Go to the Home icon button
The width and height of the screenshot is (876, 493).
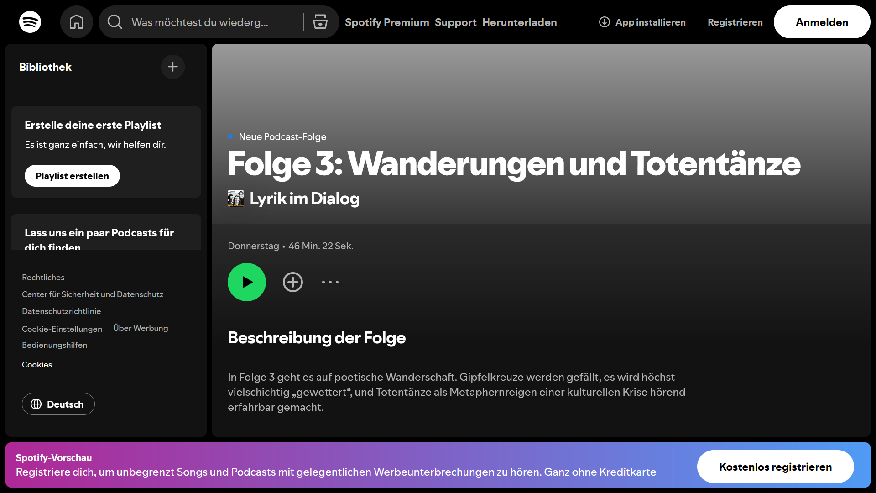coord(77,22)
